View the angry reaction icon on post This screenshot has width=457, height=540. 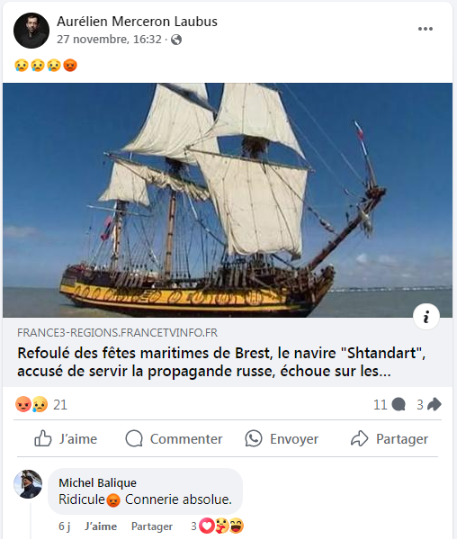click(x=23, y=404)
